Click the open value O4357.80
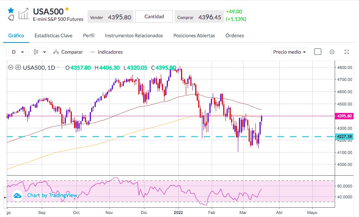This screenshot has width=359, height=217. 78,68
